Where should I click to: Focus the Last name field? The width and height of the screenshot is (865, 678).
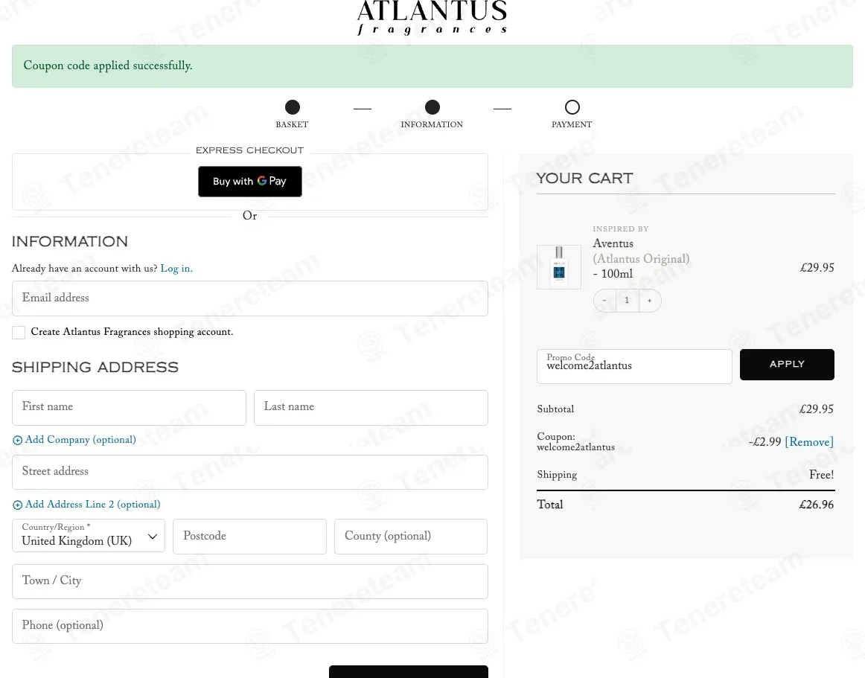371,408
